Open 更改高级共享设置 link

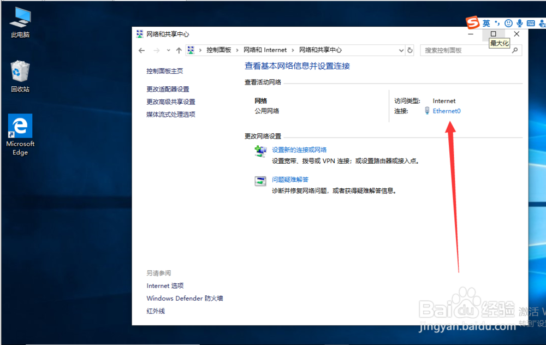tap(170, 102)
